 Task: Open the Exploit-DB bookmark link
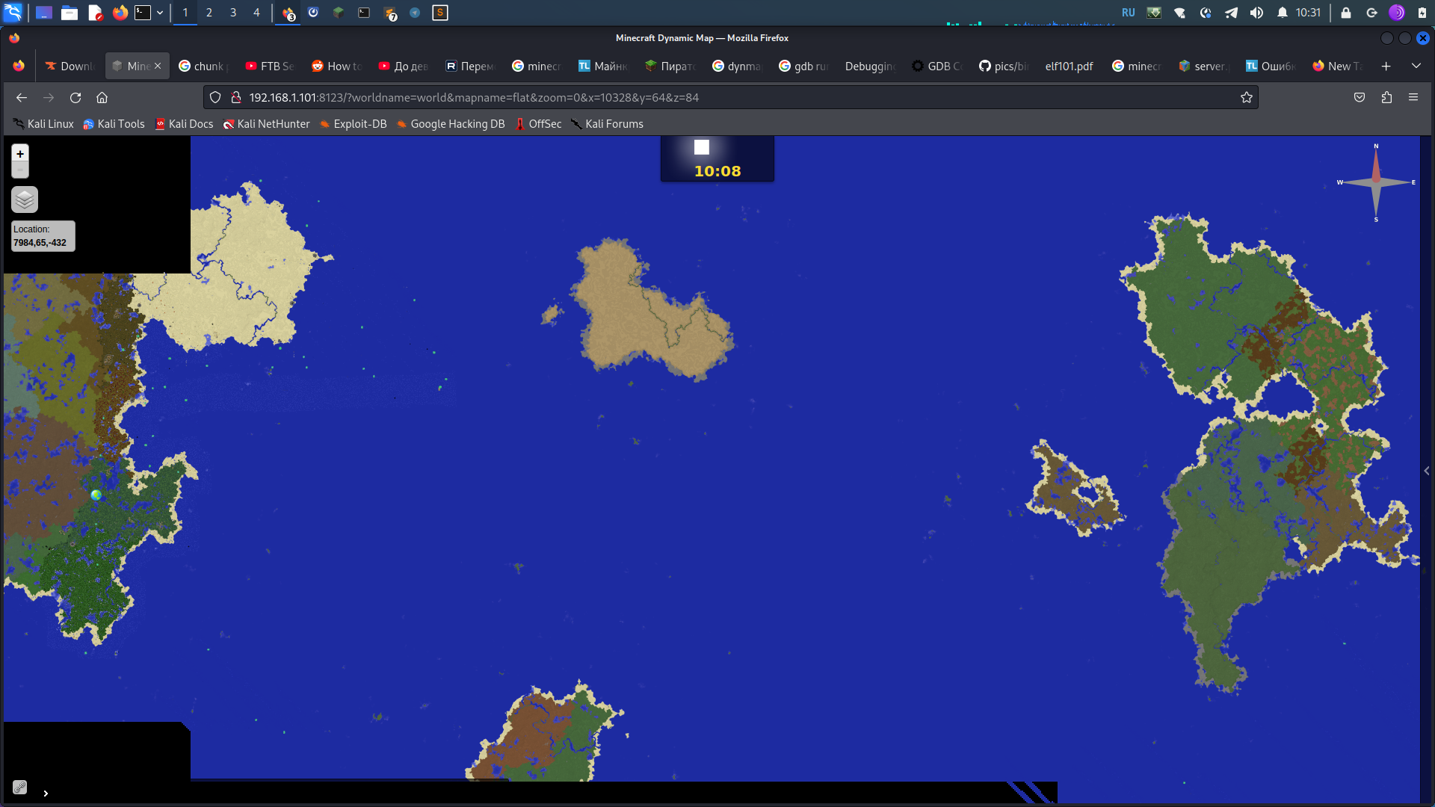click(353, 124)
